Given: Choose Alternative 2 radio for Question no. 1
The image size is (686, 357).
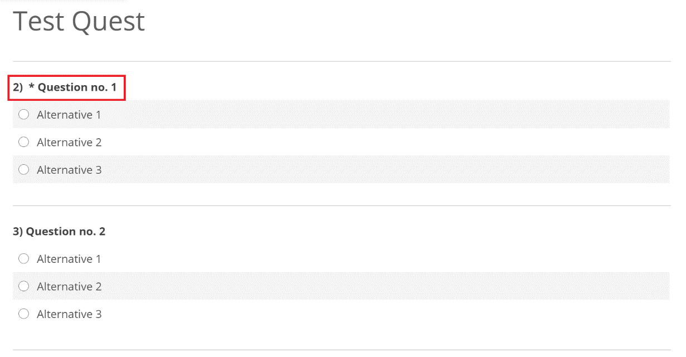Looking at the screenshot, I should (23, 142).
